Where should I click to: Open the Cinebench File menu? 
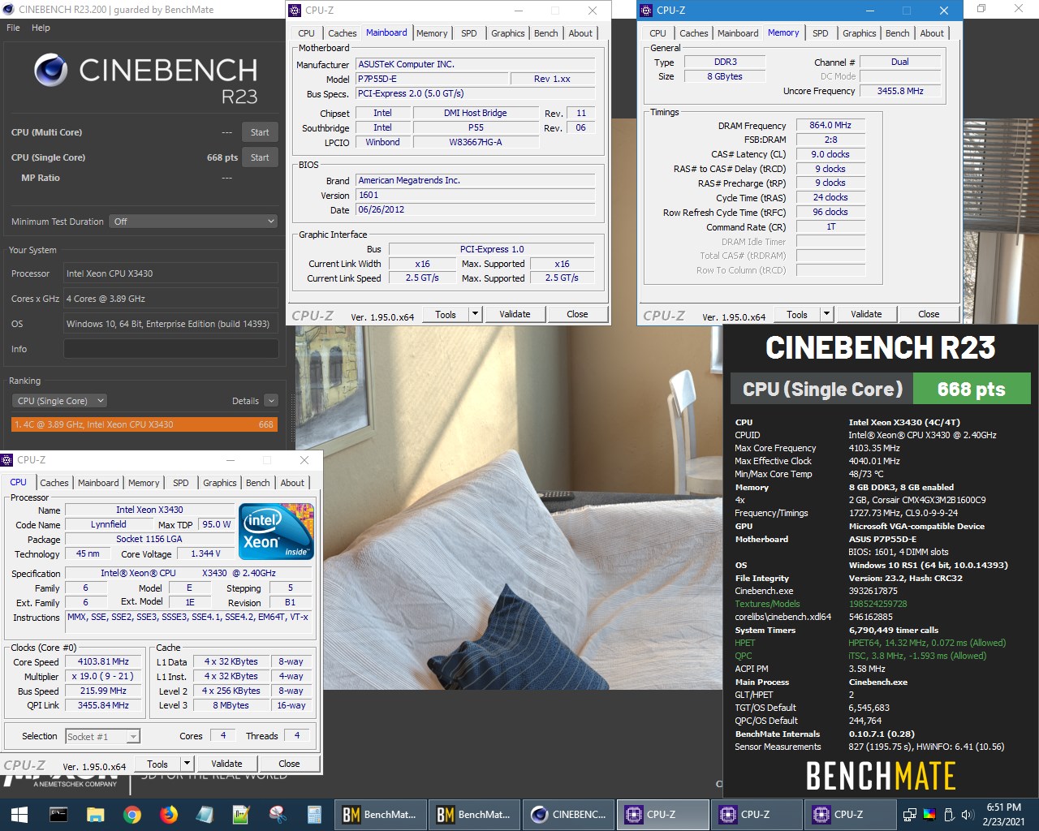[13, 28]
